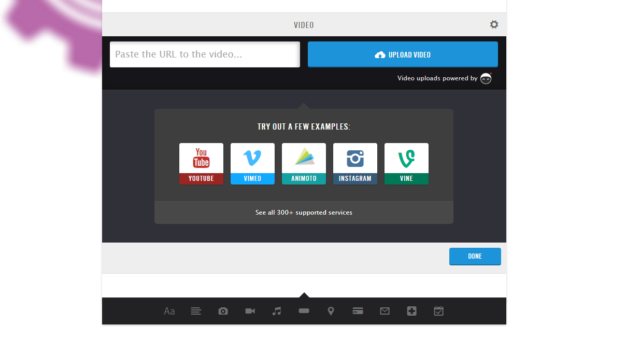Add a contact form with the envelope icon

click(385, 311)
